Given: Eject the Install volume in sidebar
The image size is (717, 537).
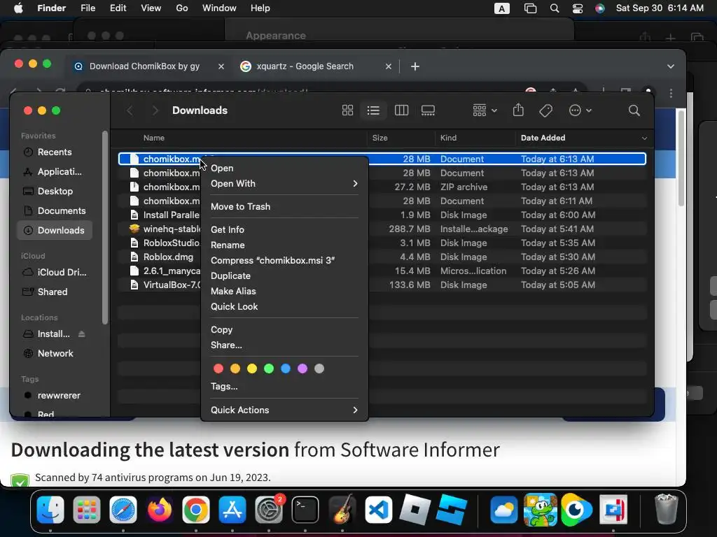Looking at the screenshot, I should (81, 334).
